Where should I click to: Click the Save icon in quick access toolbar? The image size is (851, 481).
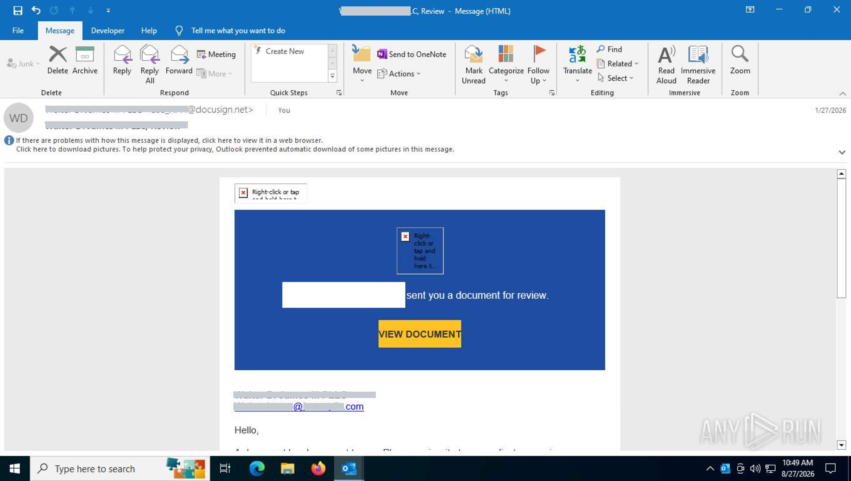coord(17,10)
